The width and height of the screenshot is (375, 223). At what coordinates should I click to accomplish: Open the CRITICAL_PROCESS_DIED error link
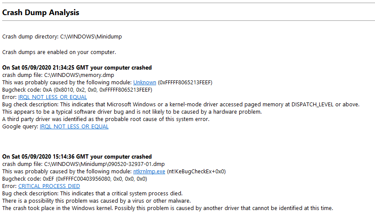coord(49,186)
